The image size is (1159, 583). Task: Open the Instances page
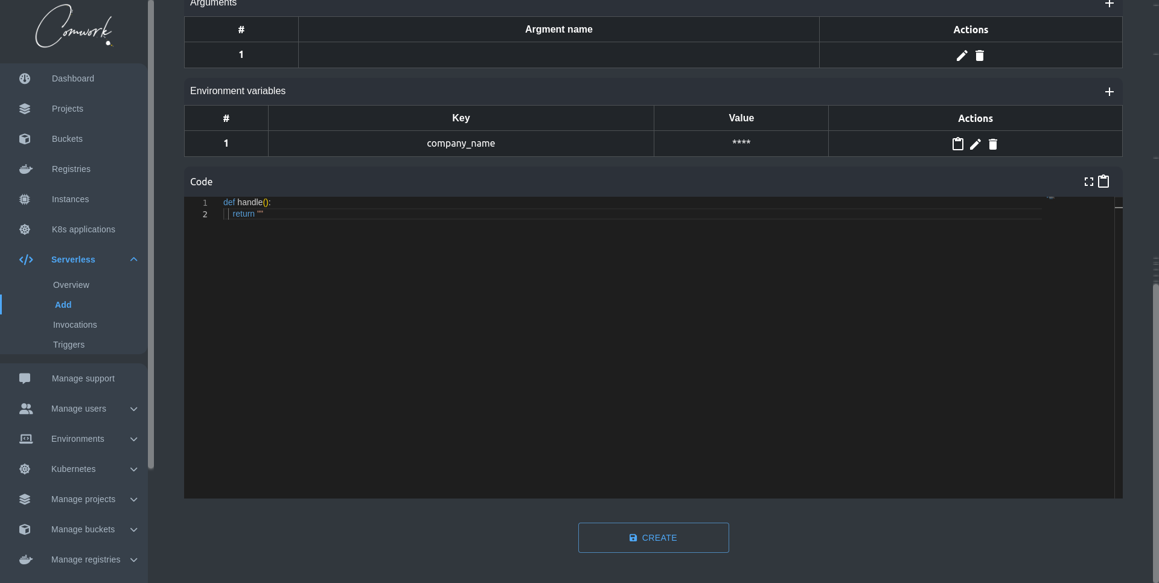tap(70, 199)
